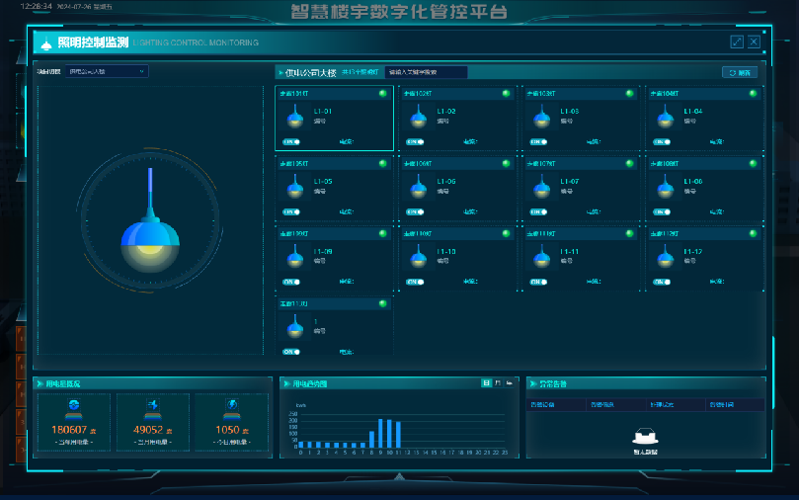Click the L1-06 lamp icon
This screenshot has width=799, height=500.
[418, 188]
